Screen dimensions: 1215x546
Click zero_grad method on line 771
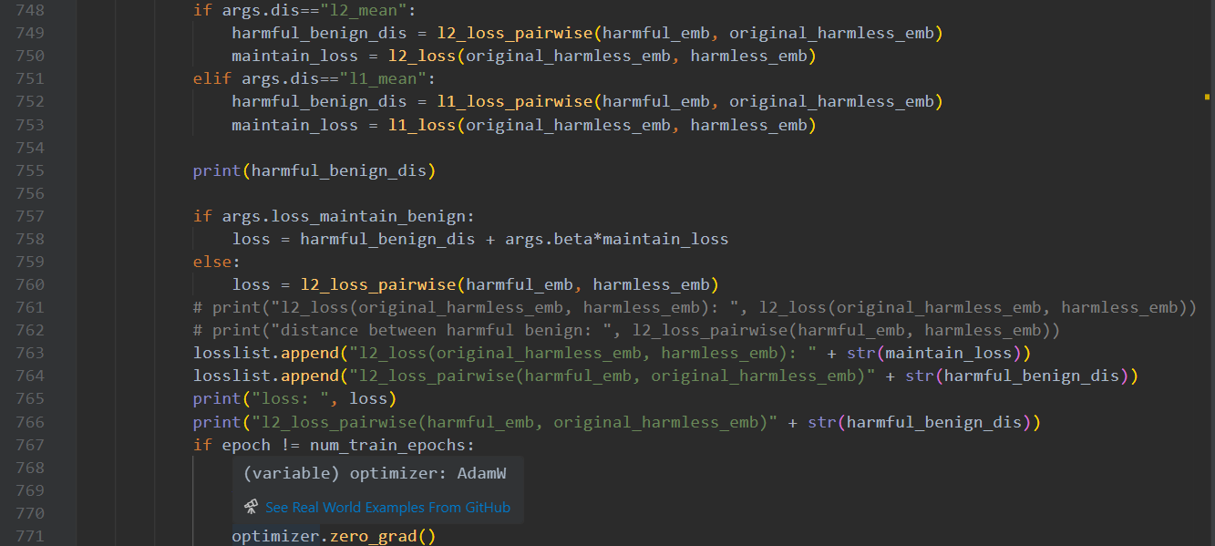point(373,536)
